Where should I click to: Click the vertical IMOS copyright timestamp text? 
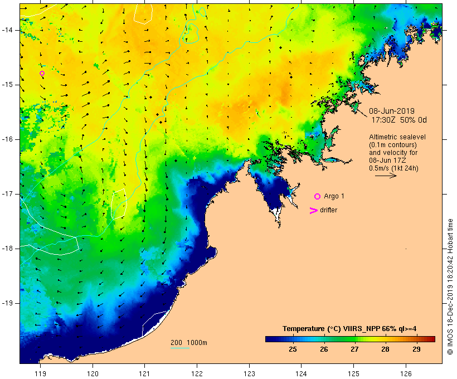coord(450,286)
